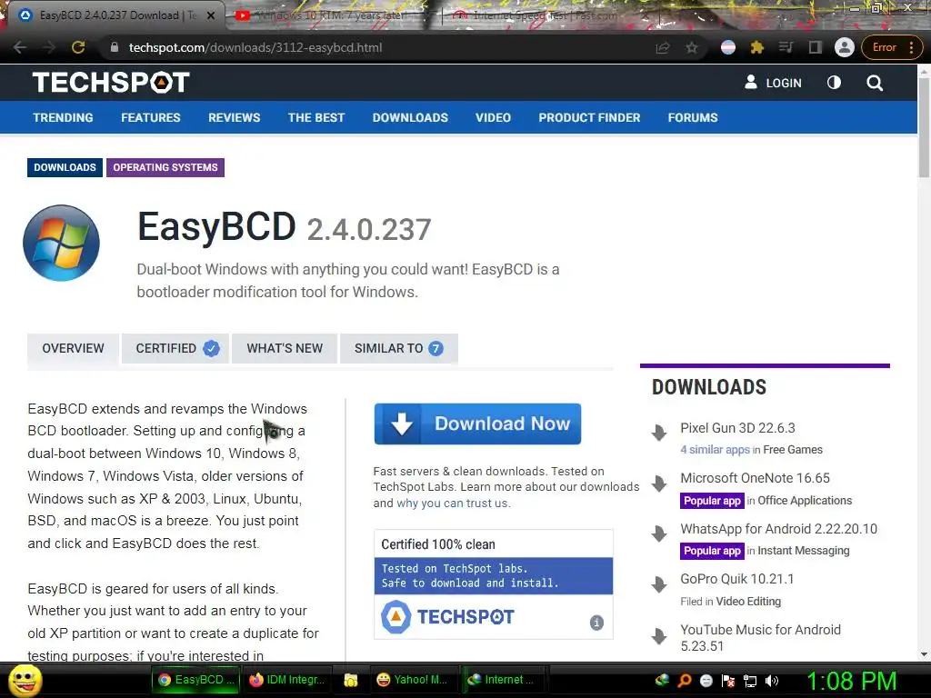
Task: Select the CERTIFIED tab
Action: pos(175,348)
